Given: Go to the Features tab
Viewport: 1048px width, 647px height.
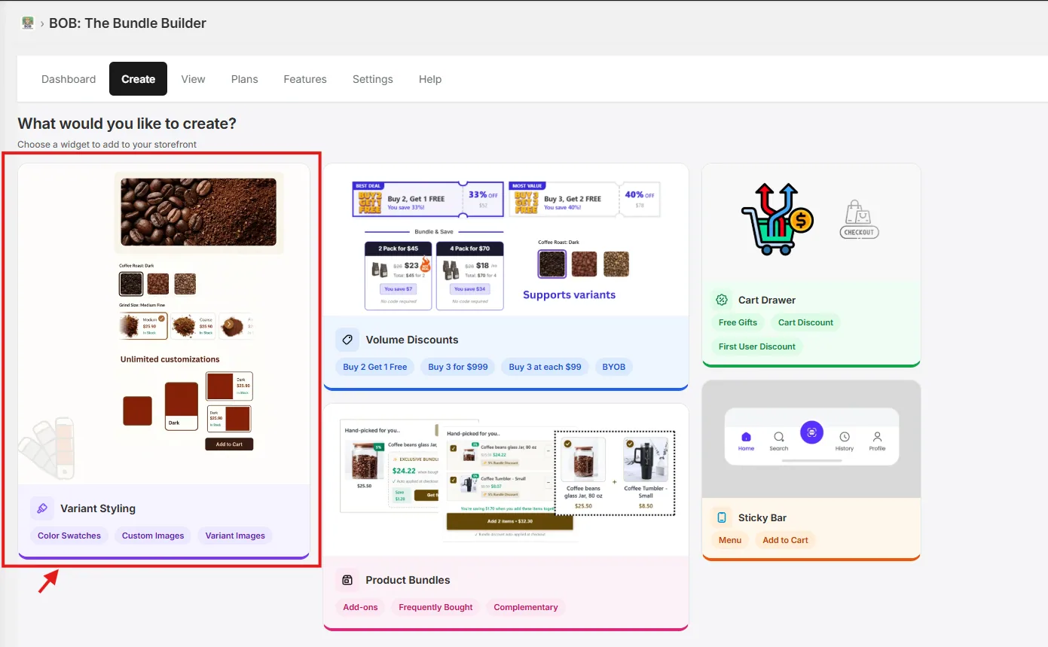Looking at the screenshot, I should coord(305,79).
